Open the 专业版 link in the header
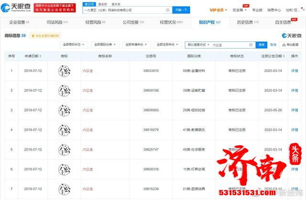 [257, 10]
